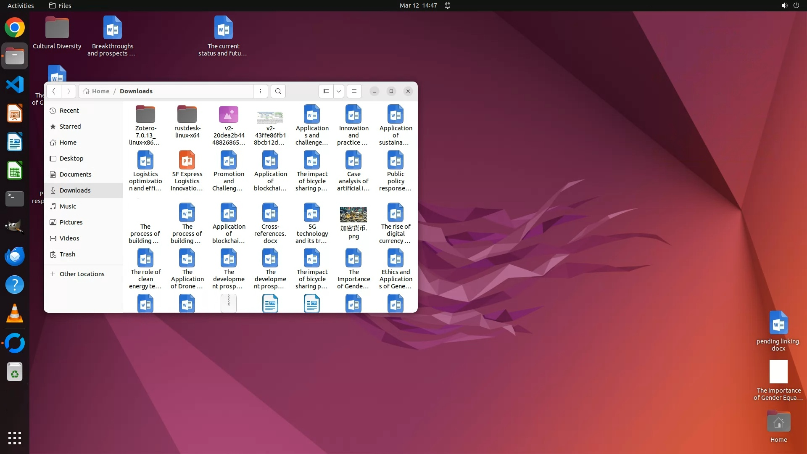Click the forward navigation arrow
Viewport: 807px width, 454px height.
(x=69, y=91)
